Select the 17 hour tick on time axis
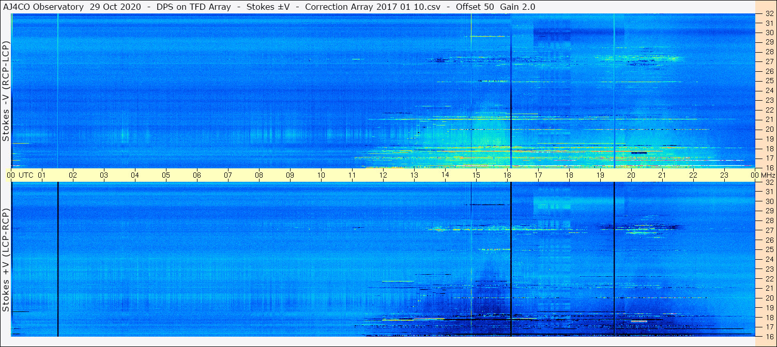The height and width of the screenshot is (347, 777). point(538,175)
